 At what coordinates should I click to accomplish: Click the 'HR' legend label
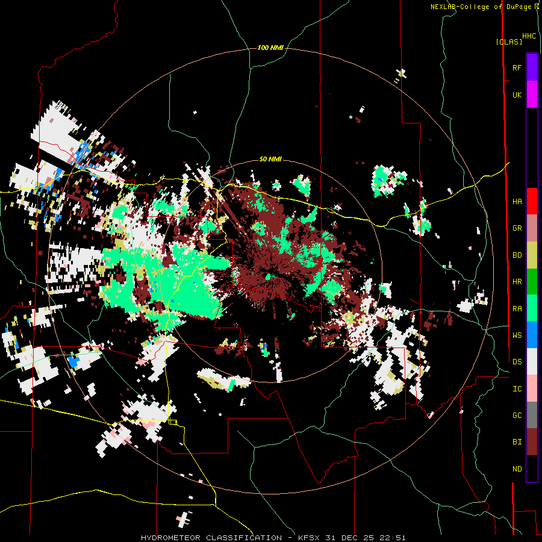[x=517, y=282]
